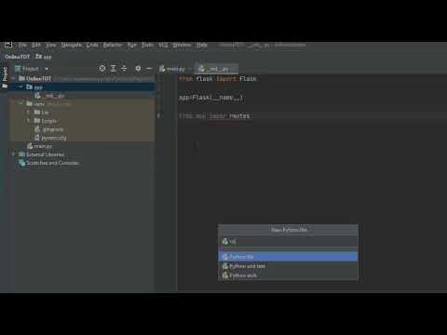Switch to the __init__.py editor tab
This screenshot has width=447, height=335.
[x=216, y=69]
